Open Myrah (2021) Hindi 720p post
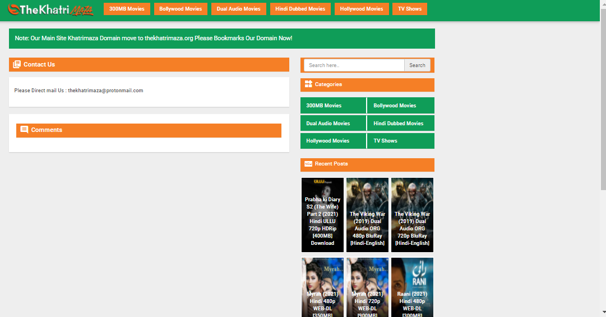 [x=367, y=287]
